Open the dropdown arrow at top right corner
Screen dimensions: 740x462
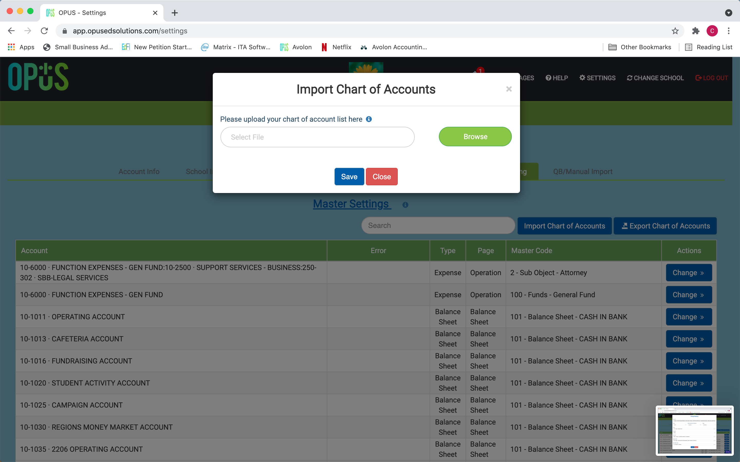(x=729, y=13)
